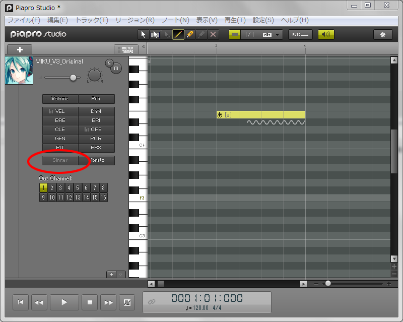Select the range selection arrow tool
This screenshot has width=403, height=322.
click(155, 34)
